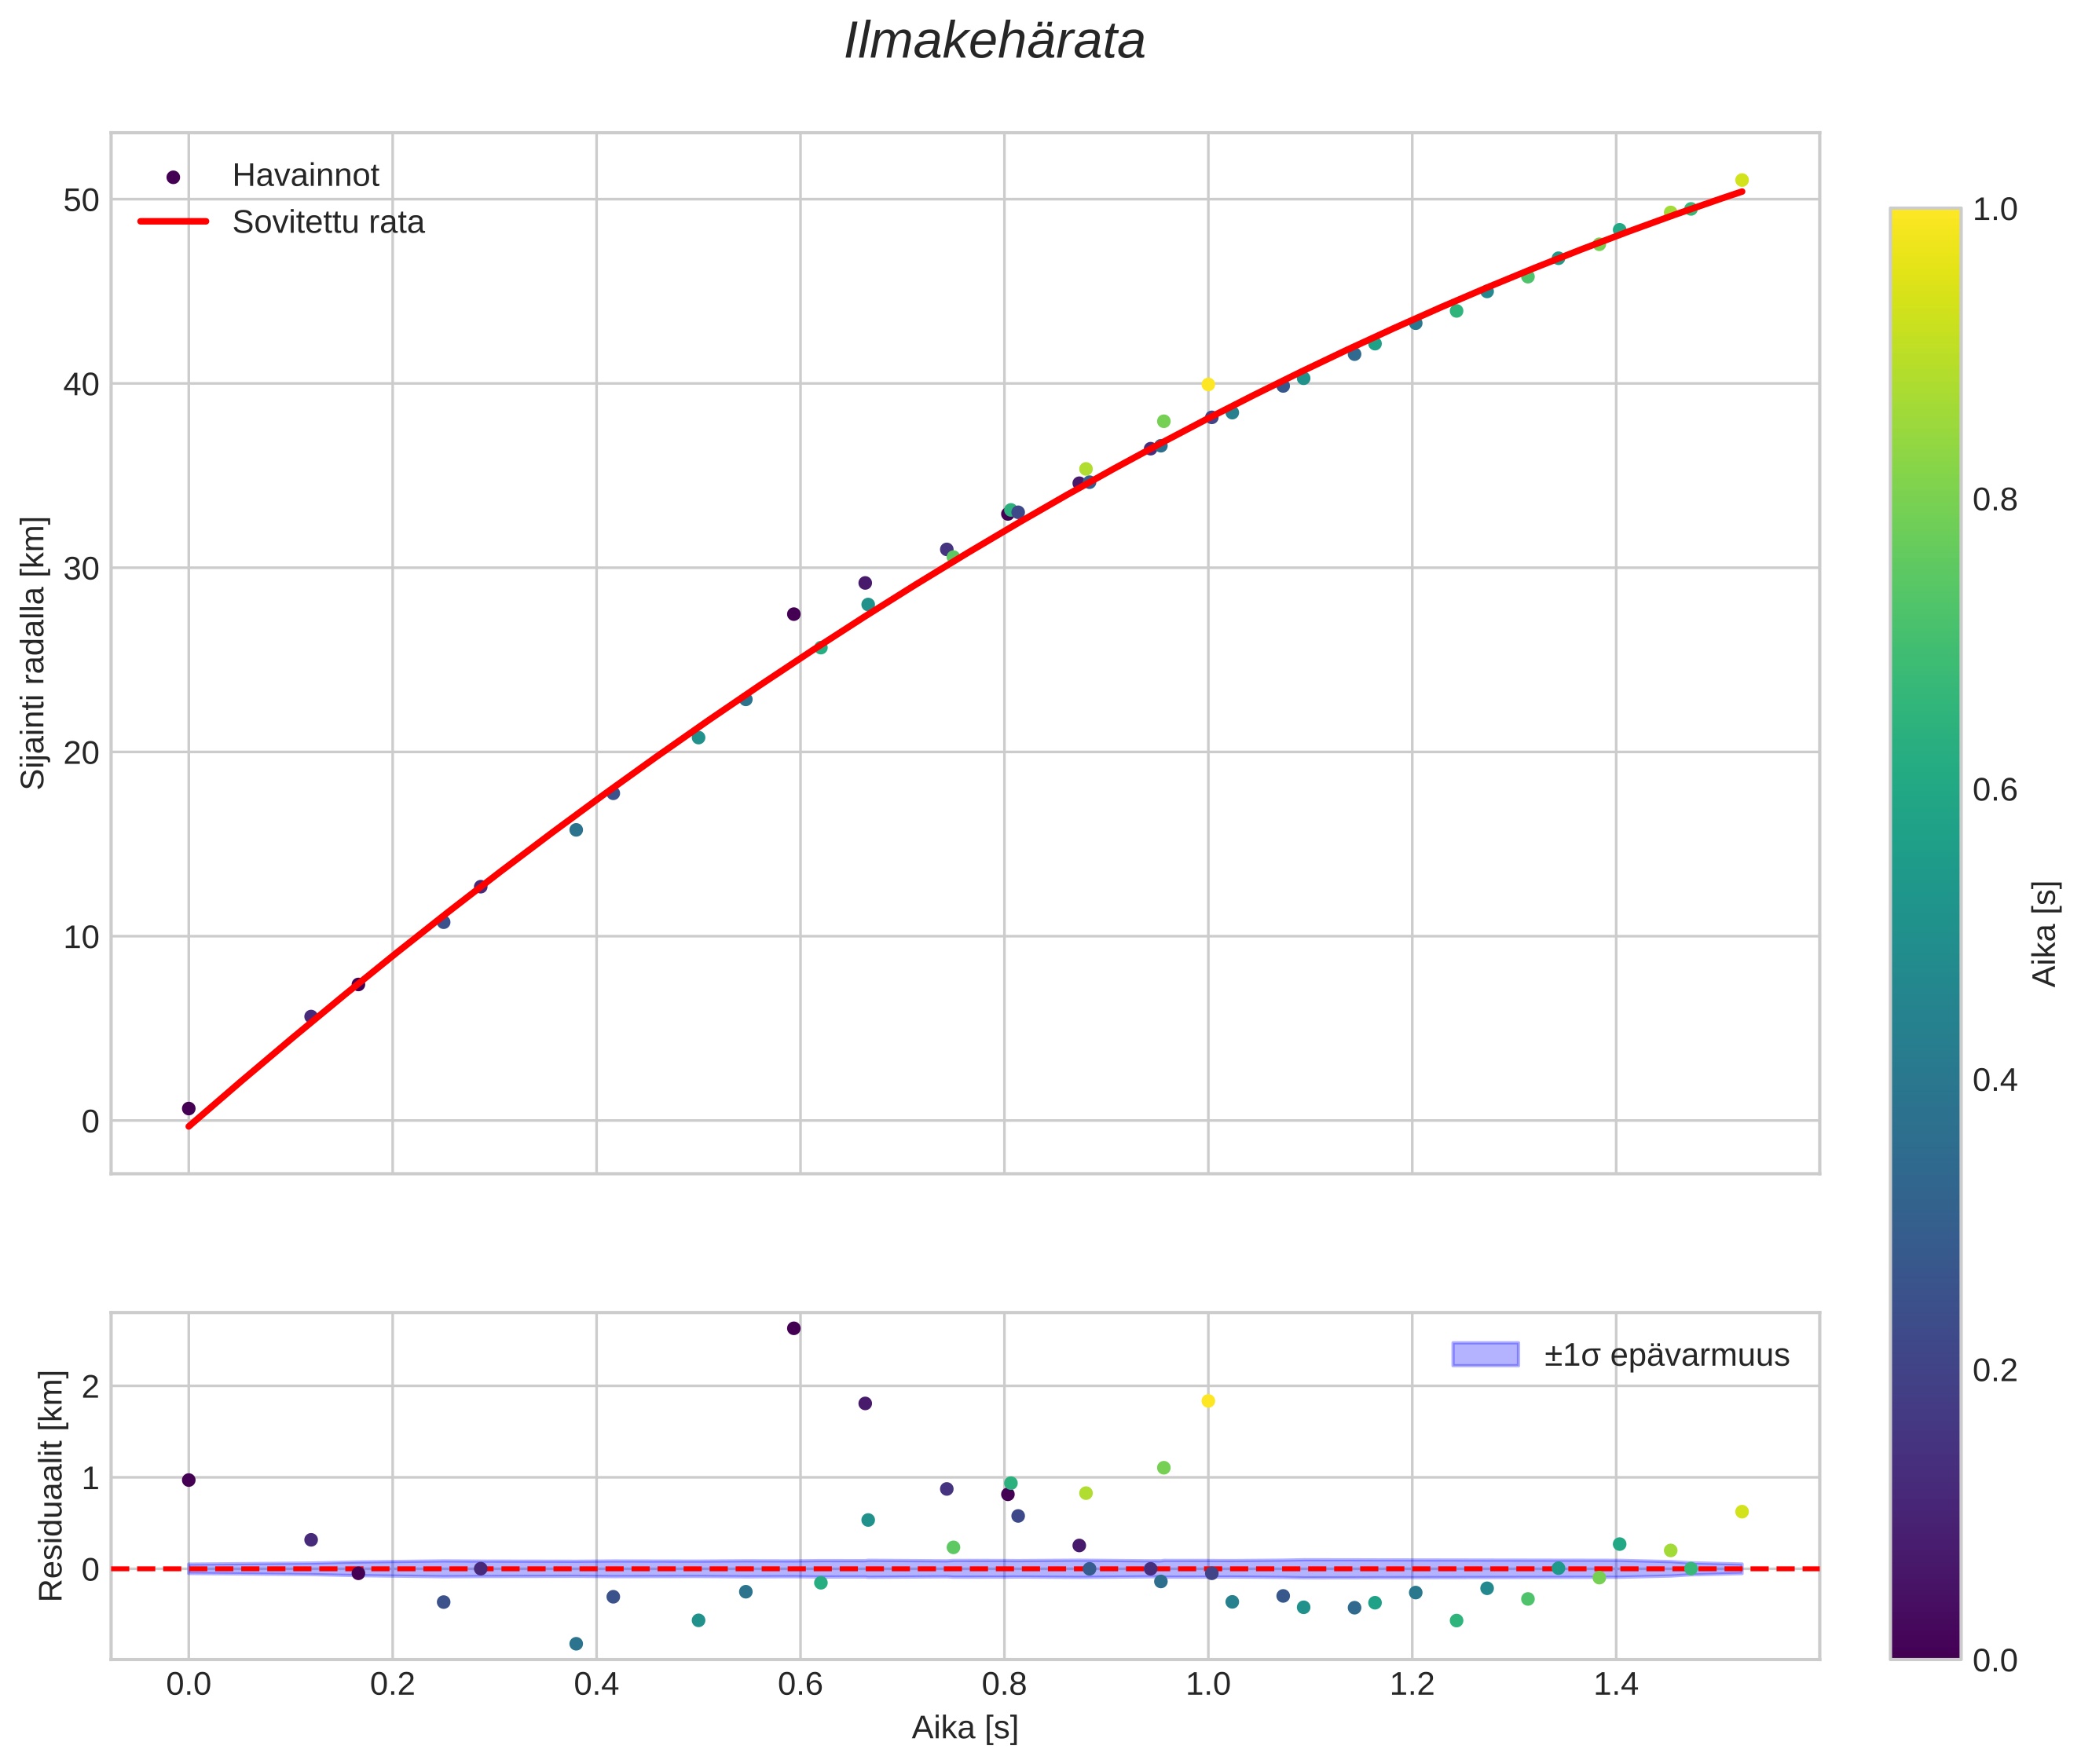Viewport: 2081px width, 1764px height.
Task: Click the Havainnot legend marker dot
Action: coord(173,177)
